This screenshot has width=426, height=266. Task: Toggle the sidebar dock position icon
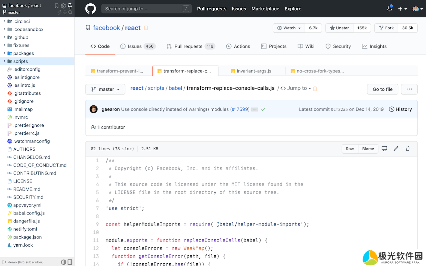tap(70, 262)
